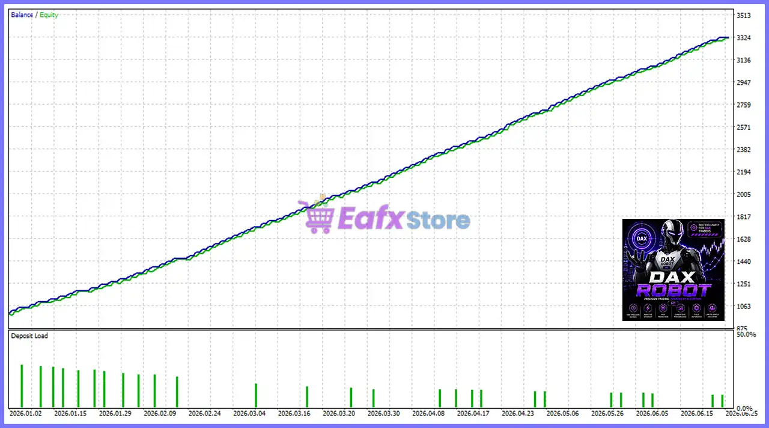Open the DAX Robot product image
Image resolution: width=769 pixels, height=428 pixels.
point(673,270)
